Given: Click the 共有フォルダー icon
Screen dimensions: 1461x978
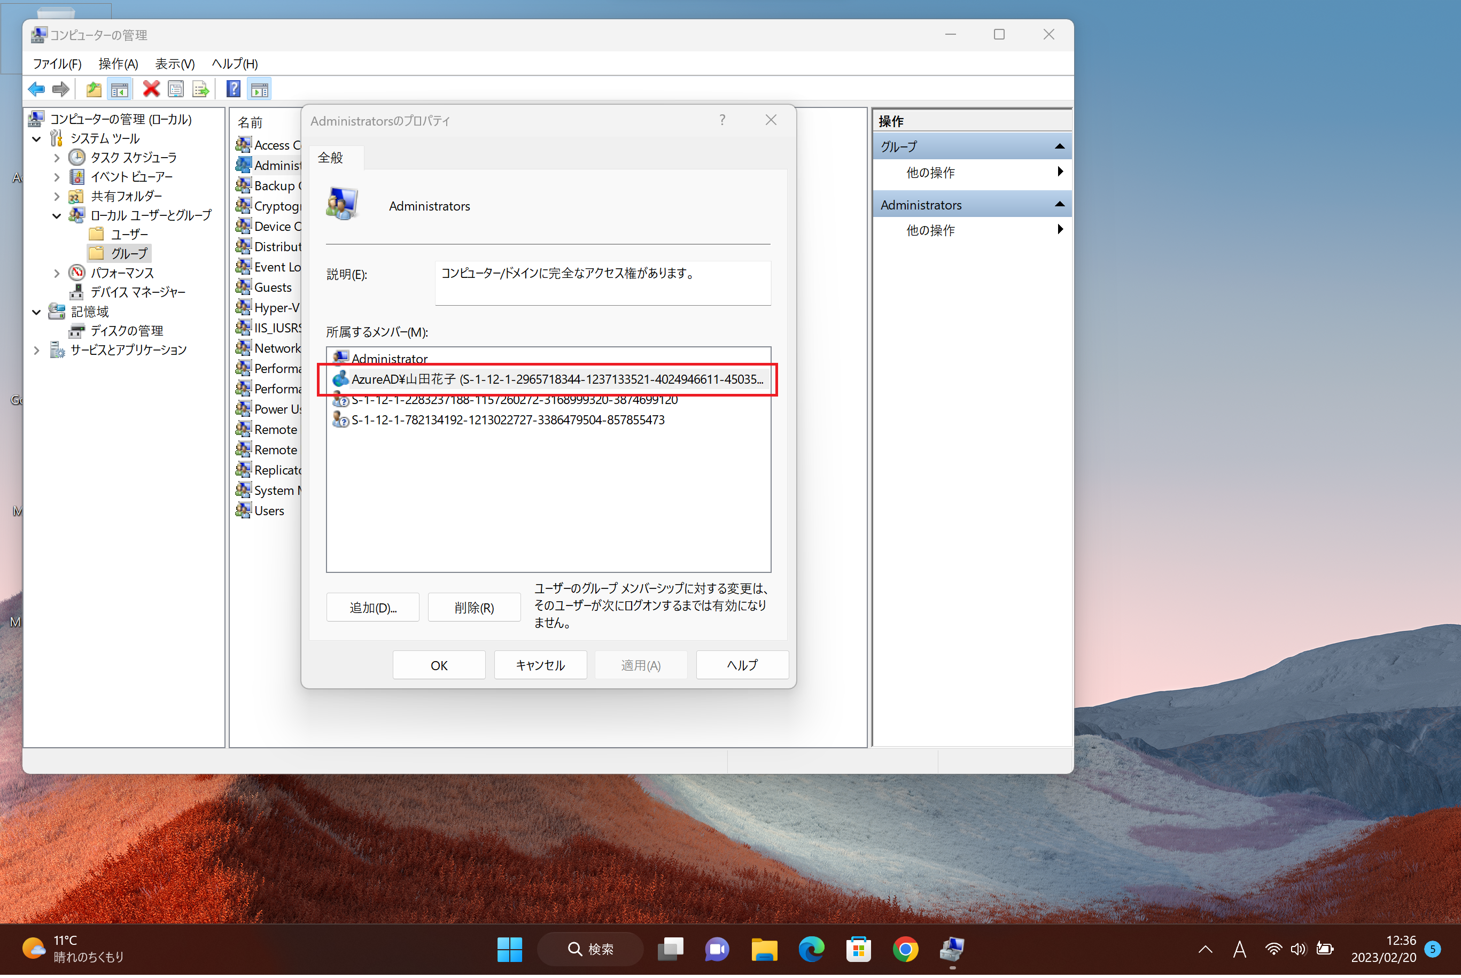Looking at the screenshot, I should pos(81,196).
